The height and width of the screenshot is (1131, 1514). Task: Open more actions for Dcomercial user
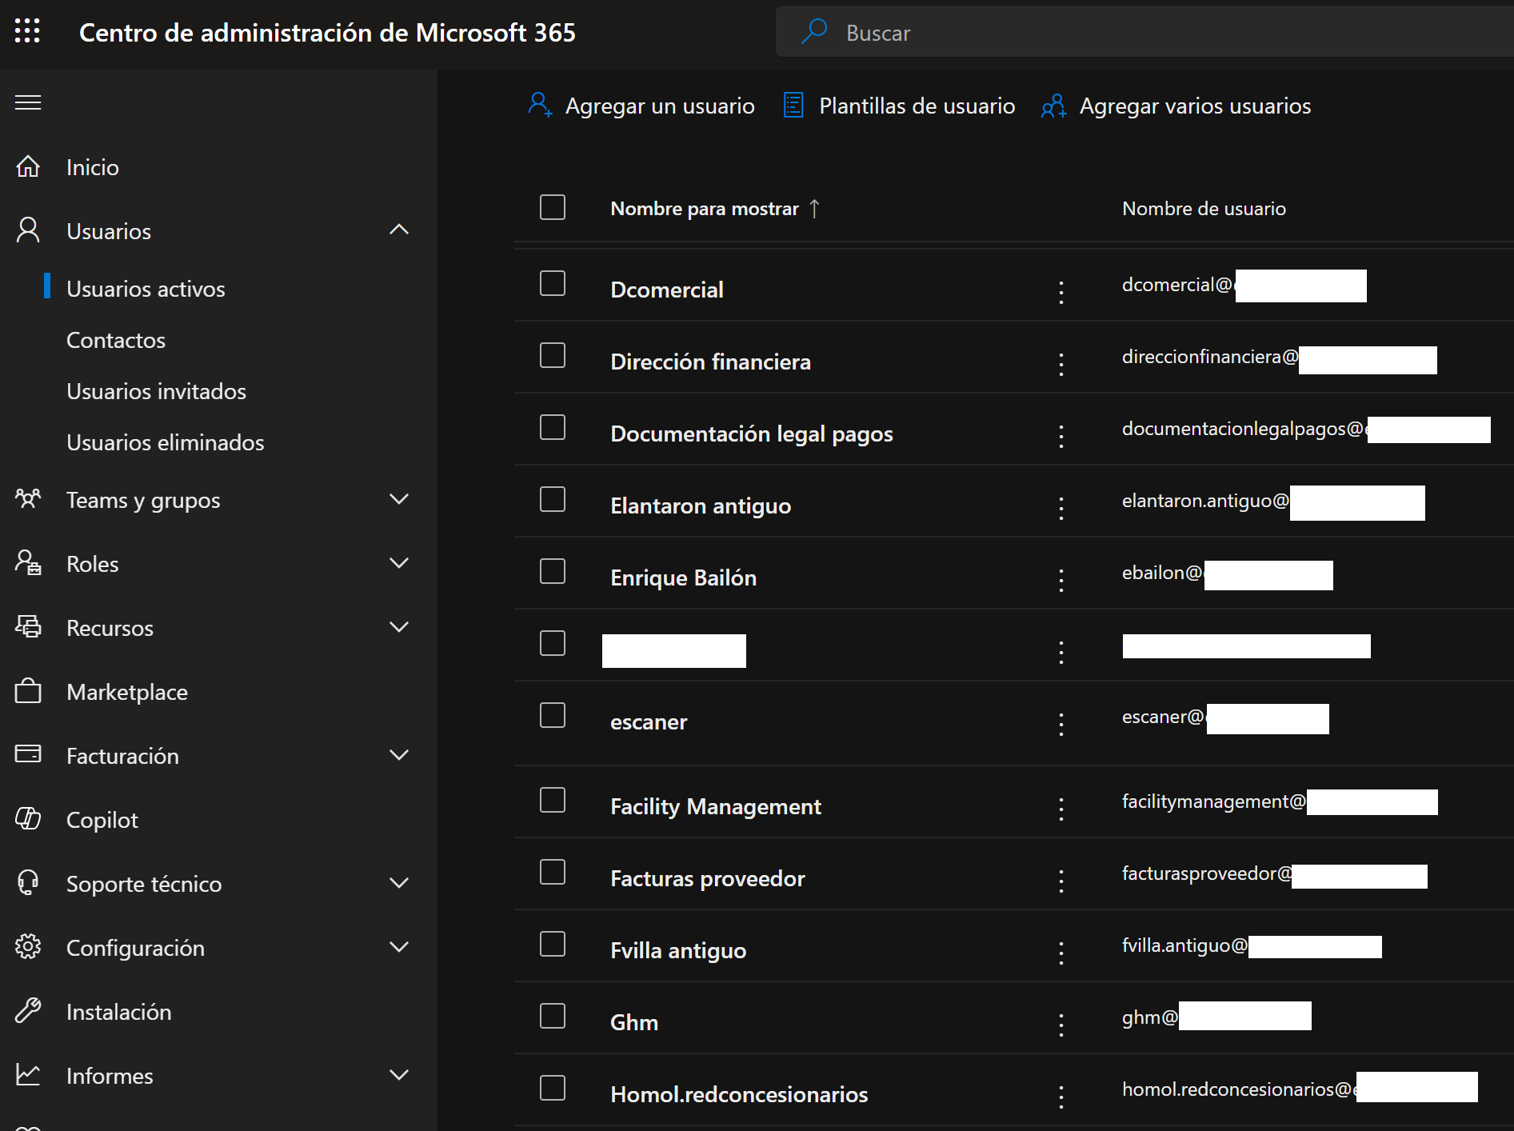(1061, 292)
